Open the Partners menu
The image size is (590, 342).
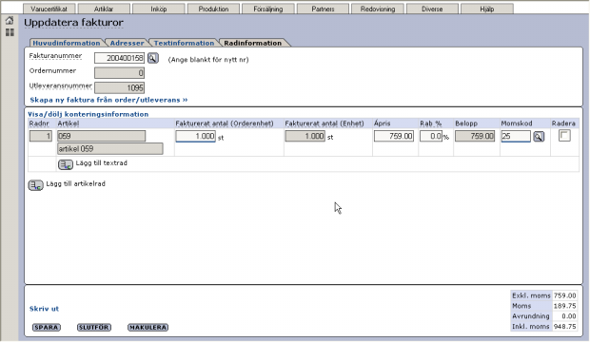[x=323, y=9]
